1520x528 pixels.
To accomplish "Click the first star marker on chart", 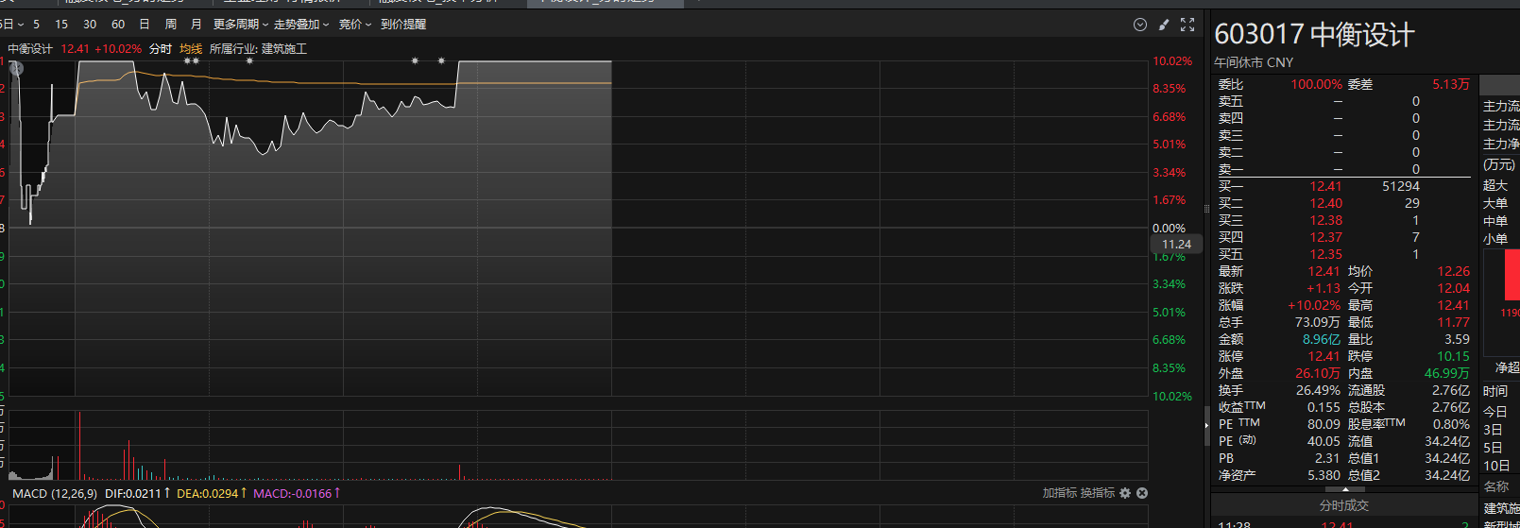I will 187,61.
